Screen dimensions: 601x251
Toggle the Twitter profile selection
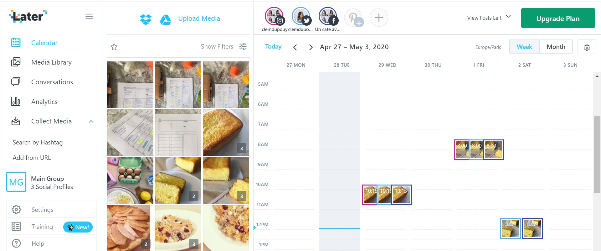point(301,16)
